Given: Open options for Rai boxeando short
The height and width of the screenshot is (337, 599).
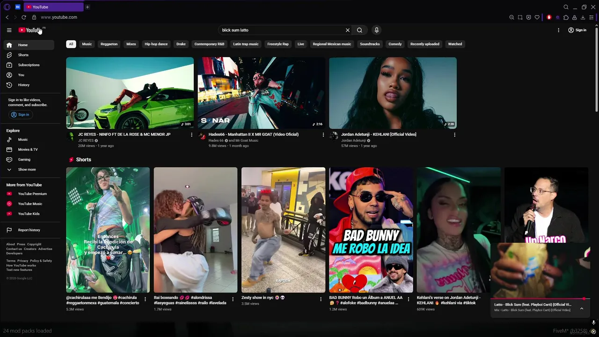Looking at the screenshot, I should click(x=233, y=299).
